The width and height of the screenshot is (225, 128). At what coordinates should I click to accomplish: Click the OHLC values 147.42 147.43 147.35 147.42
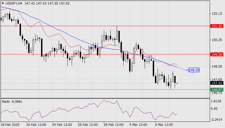47,3
